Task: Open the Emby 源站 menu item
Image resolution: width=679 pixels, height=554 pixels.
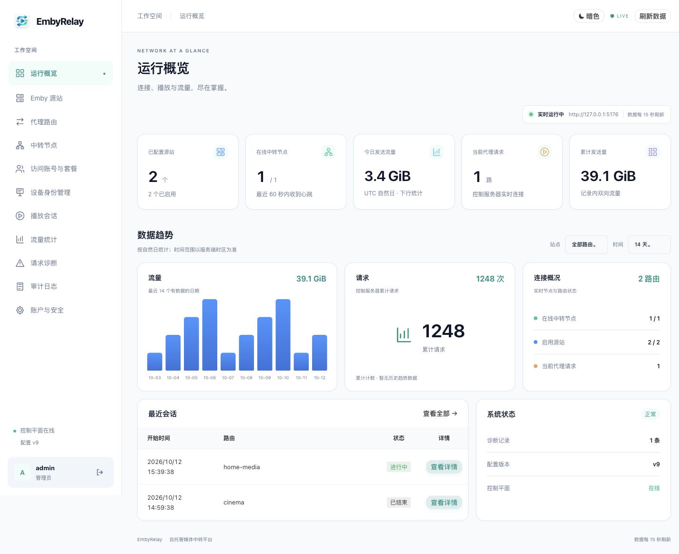Action: tap(61, 98)
